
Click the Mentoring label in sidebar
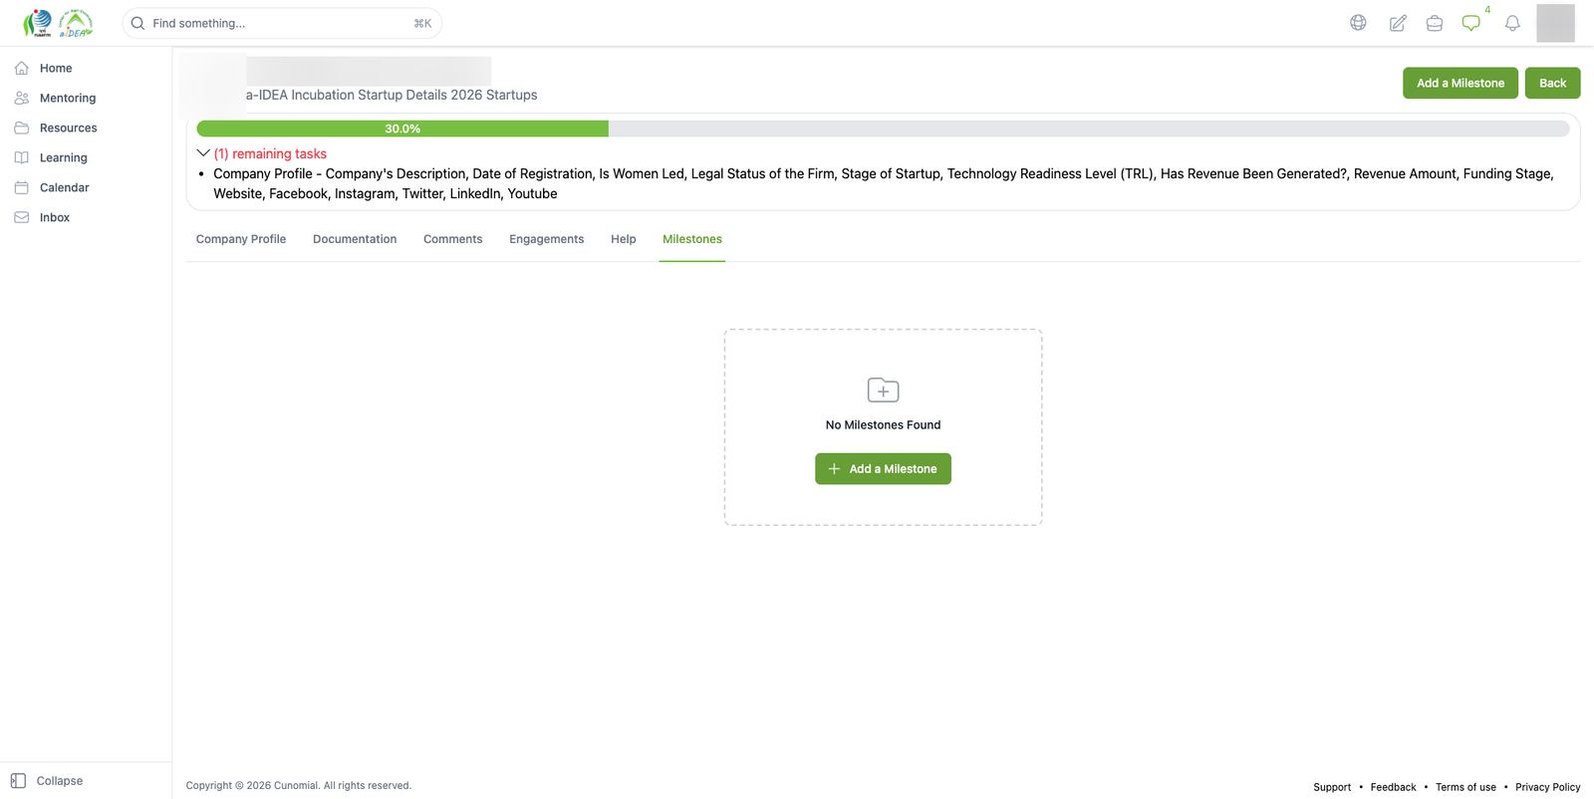coord(68,98)
